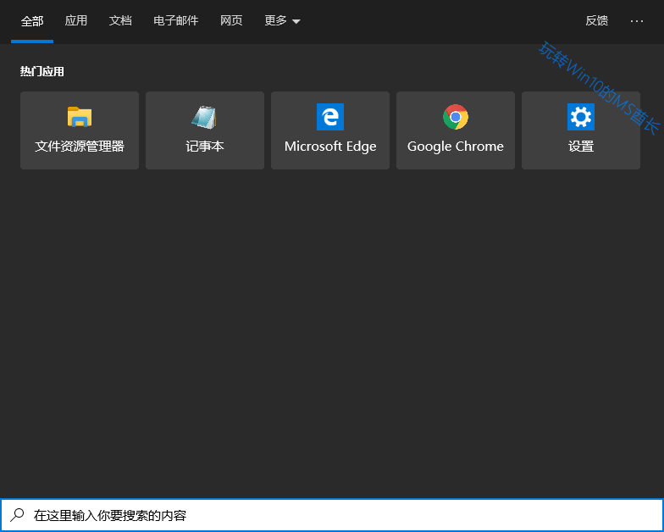This screenshot has width=664, height=532.
Task: Click the 反馈 button
Action: (596, 20)
